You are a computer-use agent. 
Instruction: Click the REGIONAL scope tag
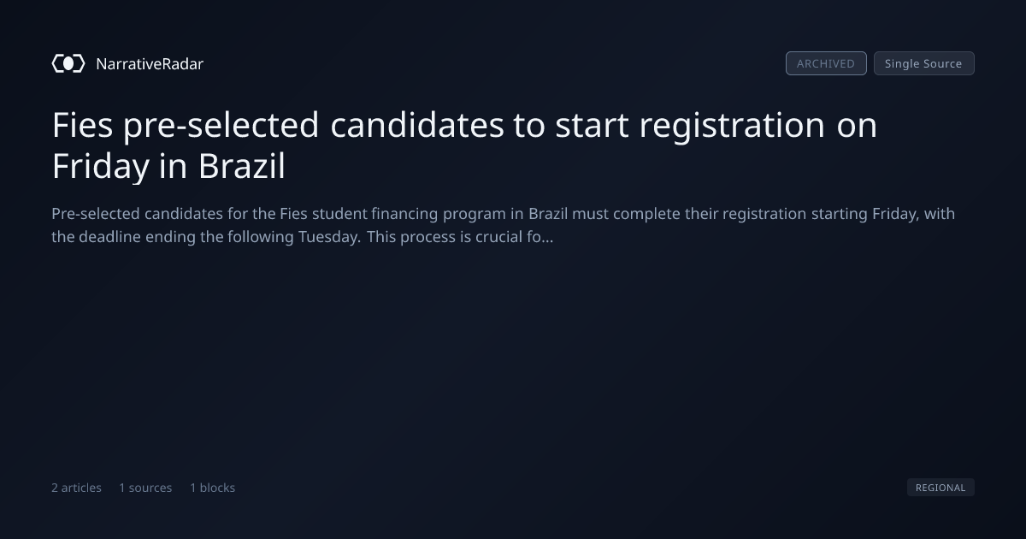click(940, 488)
